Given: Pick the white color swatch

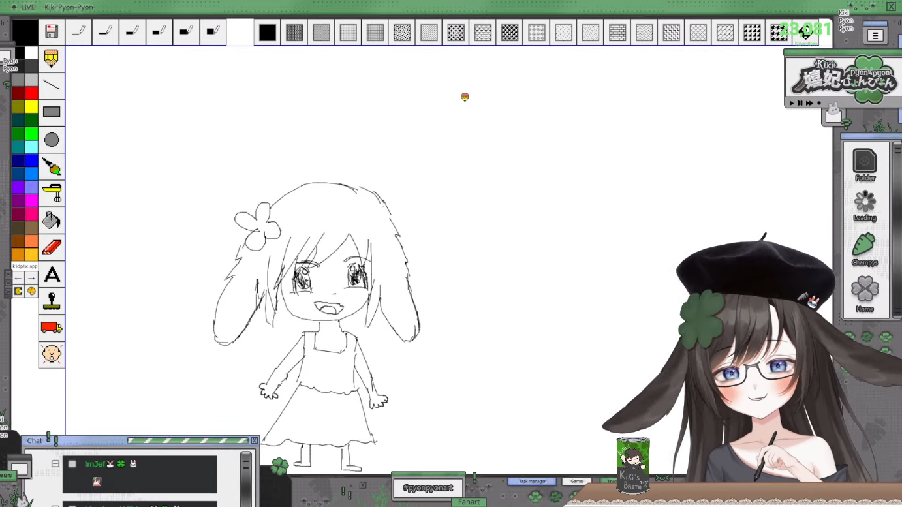Looking at the screenshot, I should (31, 53).
